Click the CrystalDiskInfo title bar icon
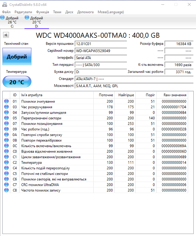Viewport: 196px width, 236px height. tap(5, 4)
